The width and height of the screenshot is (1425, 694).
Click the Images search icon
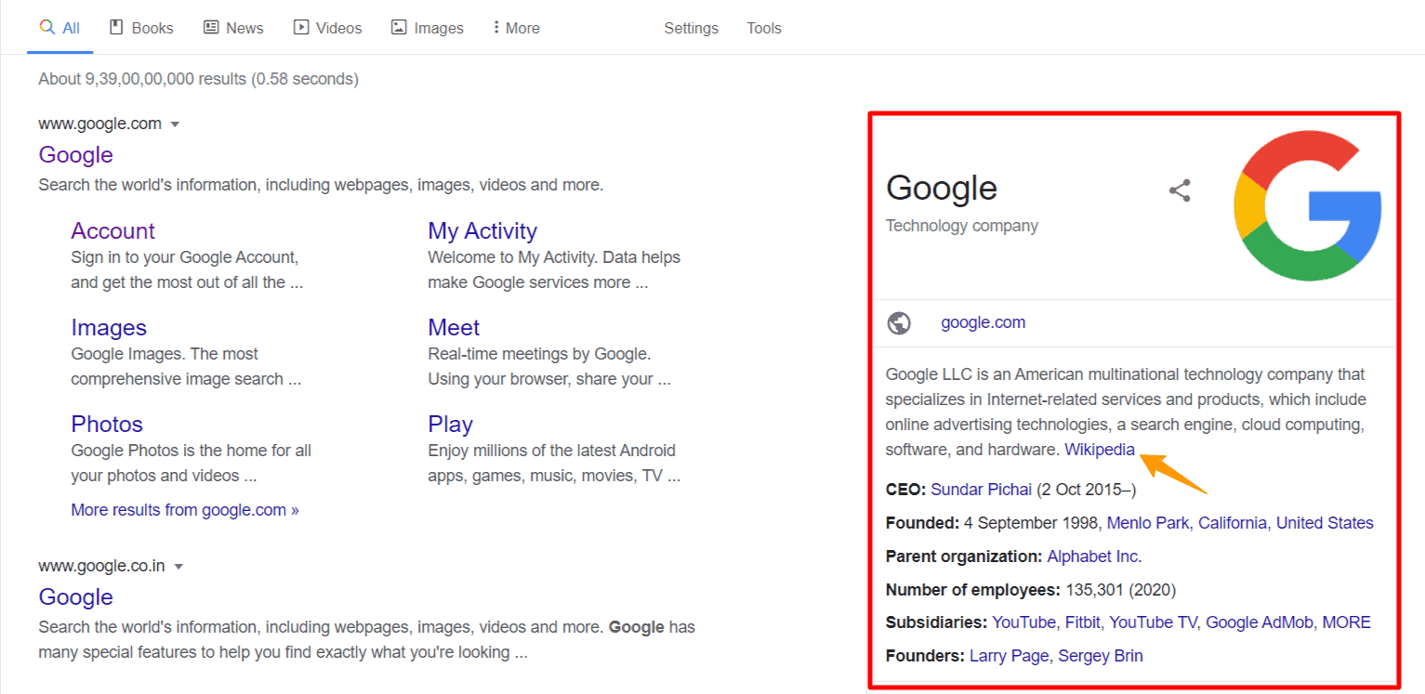click(400, 27)
